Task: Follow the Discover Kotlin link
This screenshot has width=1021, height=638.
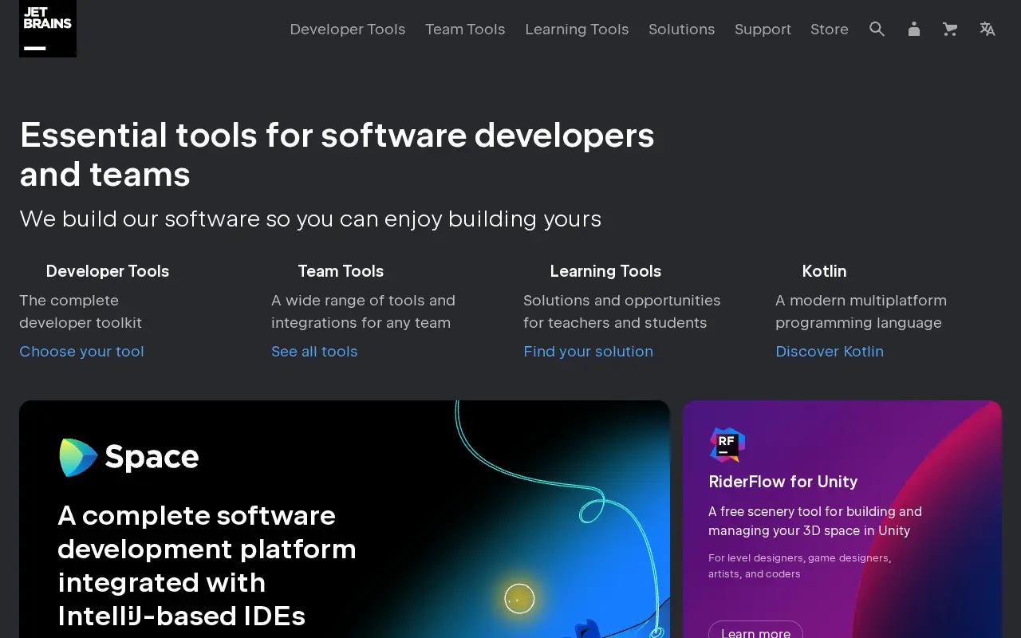Action: (x=830, y=352)
